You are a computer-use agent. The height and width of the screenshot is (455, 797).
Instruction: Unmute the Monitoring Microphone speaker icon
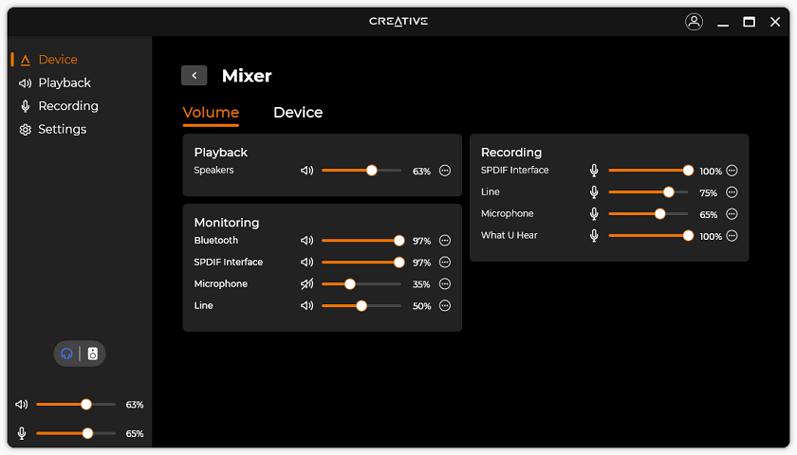pos(306,284)
